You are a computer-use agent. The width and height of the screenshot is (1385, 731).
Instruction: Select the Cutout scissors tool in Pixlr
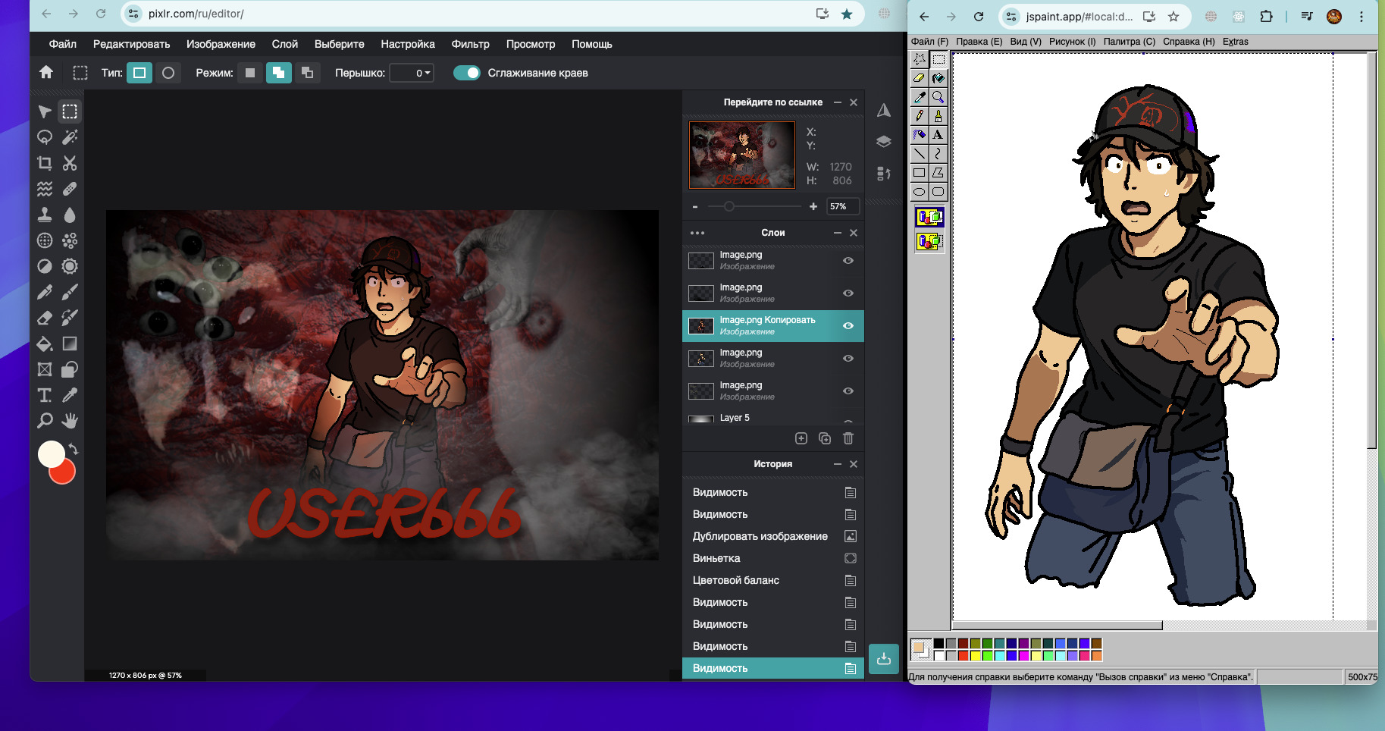(70, 163)
